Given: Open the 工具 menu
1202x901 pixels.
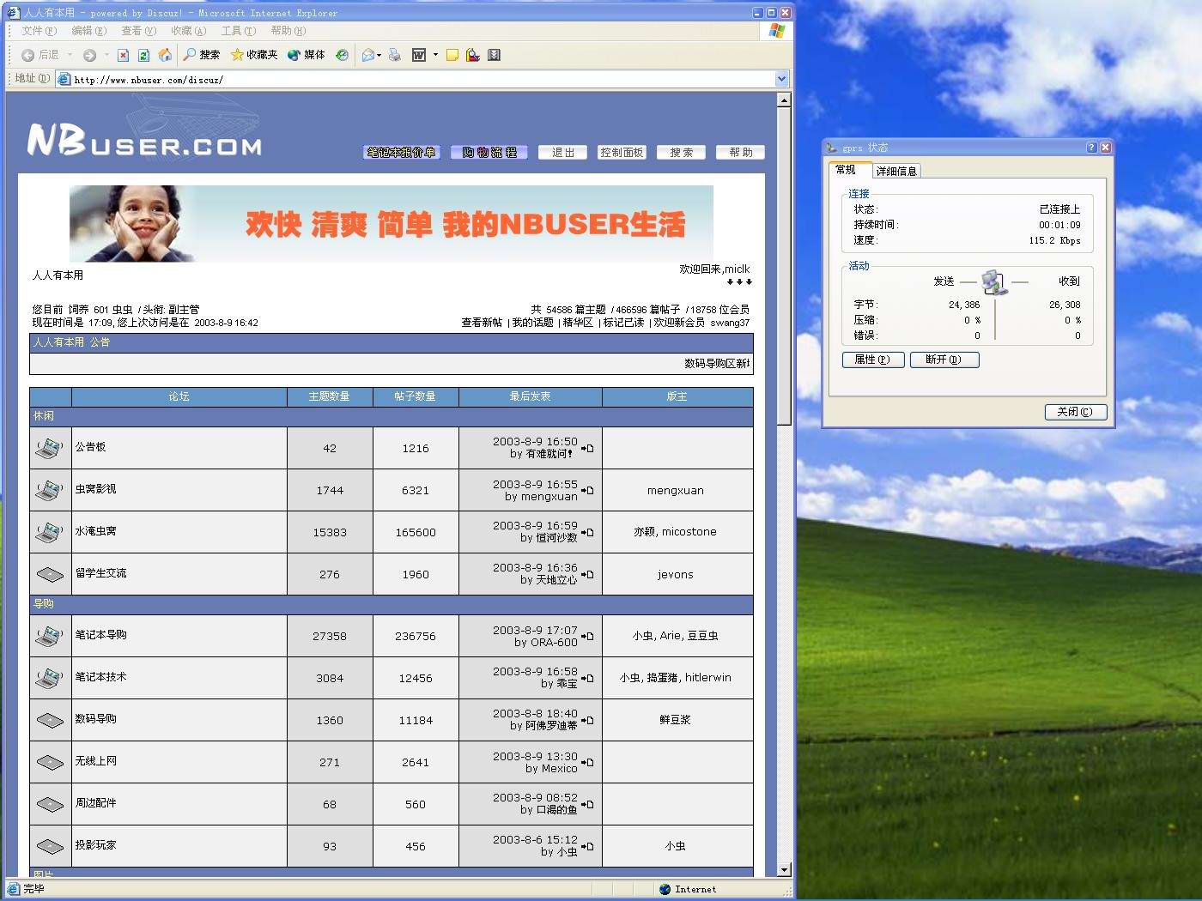Looking at the screenshot, I should pos(238,31).
